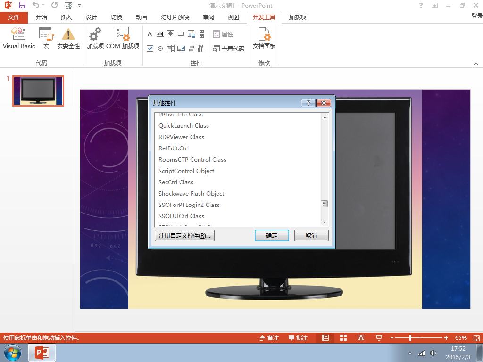The width and height of the screenshot is (483, 362).
Task: Switch to the Slide Show (幻灯片放映) tab
Action: 175,17
